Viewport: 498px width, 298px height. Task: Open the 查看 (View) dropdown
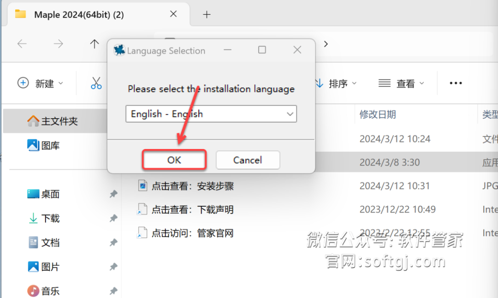tap(402, 83)
